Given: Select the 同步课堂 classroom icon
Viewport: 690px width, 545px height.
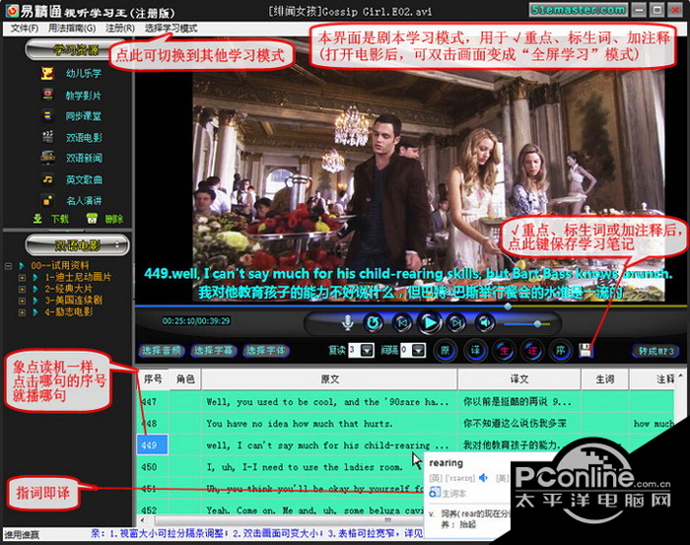Looking at the screenshot, I should coord(47,115).
